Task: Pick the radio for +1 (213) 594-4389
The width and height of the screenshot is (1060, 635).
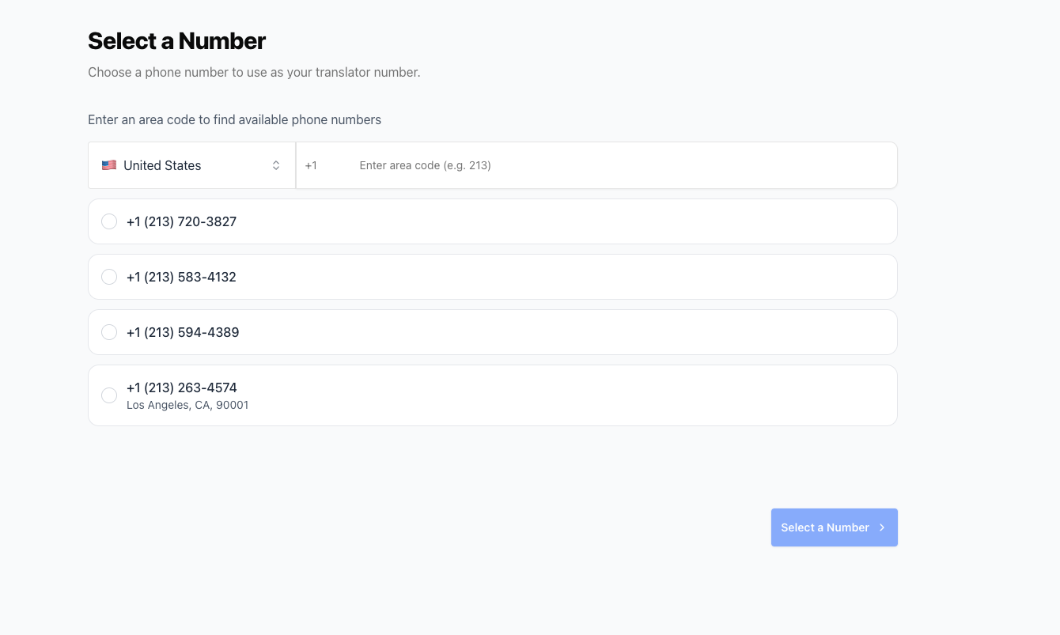Action: coord(109,332)
